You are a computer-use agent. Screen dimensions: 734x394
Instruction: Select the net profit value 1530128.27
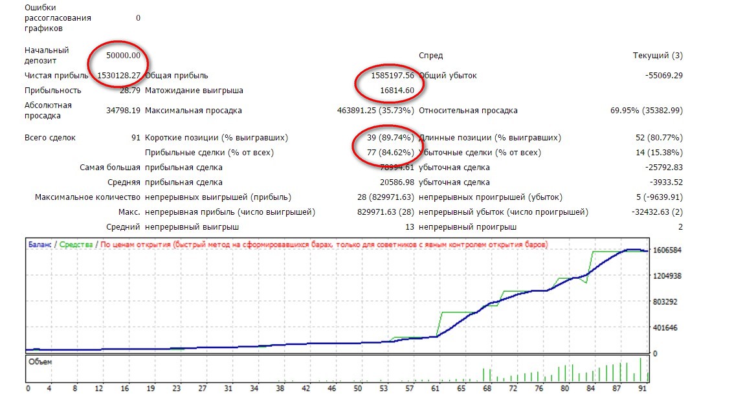[118, 76]
